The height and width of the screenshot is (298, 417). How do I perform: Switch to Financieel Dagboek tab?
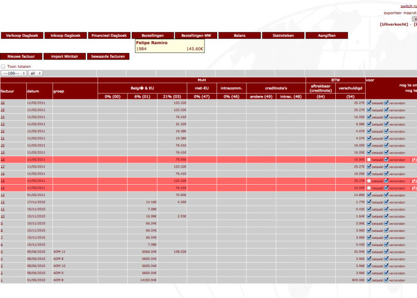109,35
